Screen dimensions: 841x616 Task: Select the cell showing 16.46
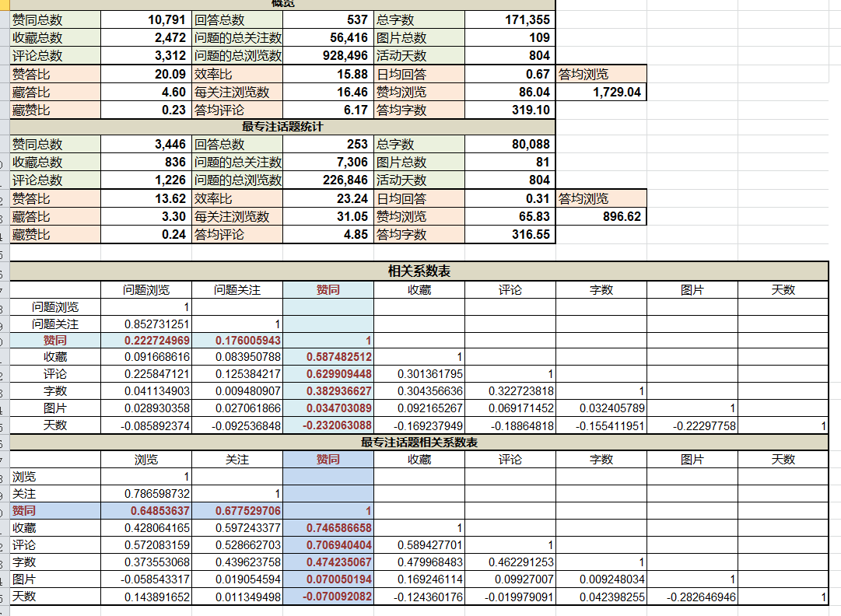(328, 93)
